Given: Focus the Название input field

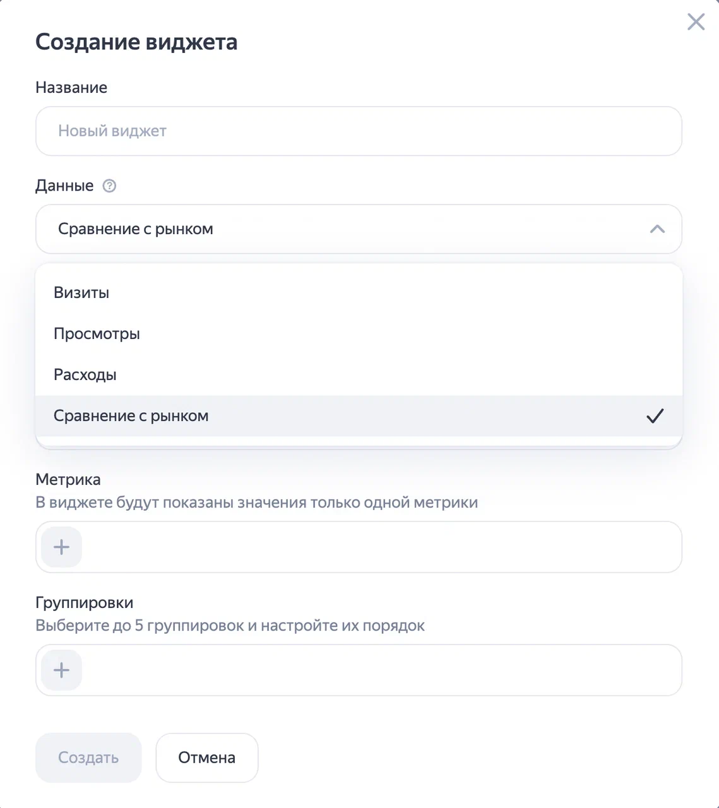Looking at the screenshot, I should click(359, 131).
